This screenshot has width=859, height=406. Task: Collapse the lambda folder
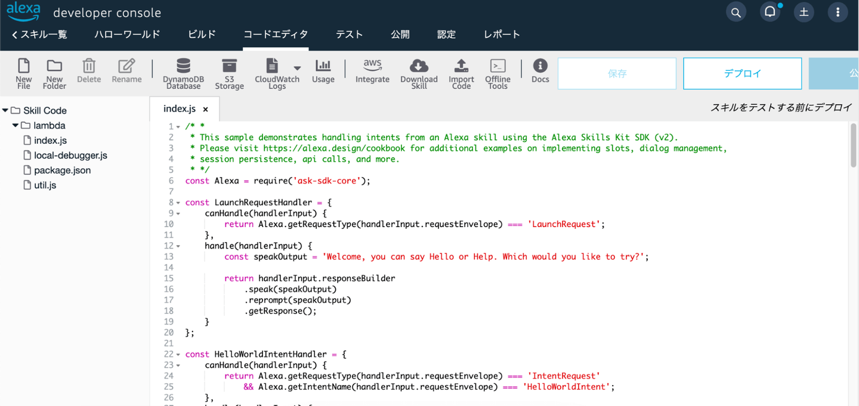pyautogui.click(x=16, y=126)
